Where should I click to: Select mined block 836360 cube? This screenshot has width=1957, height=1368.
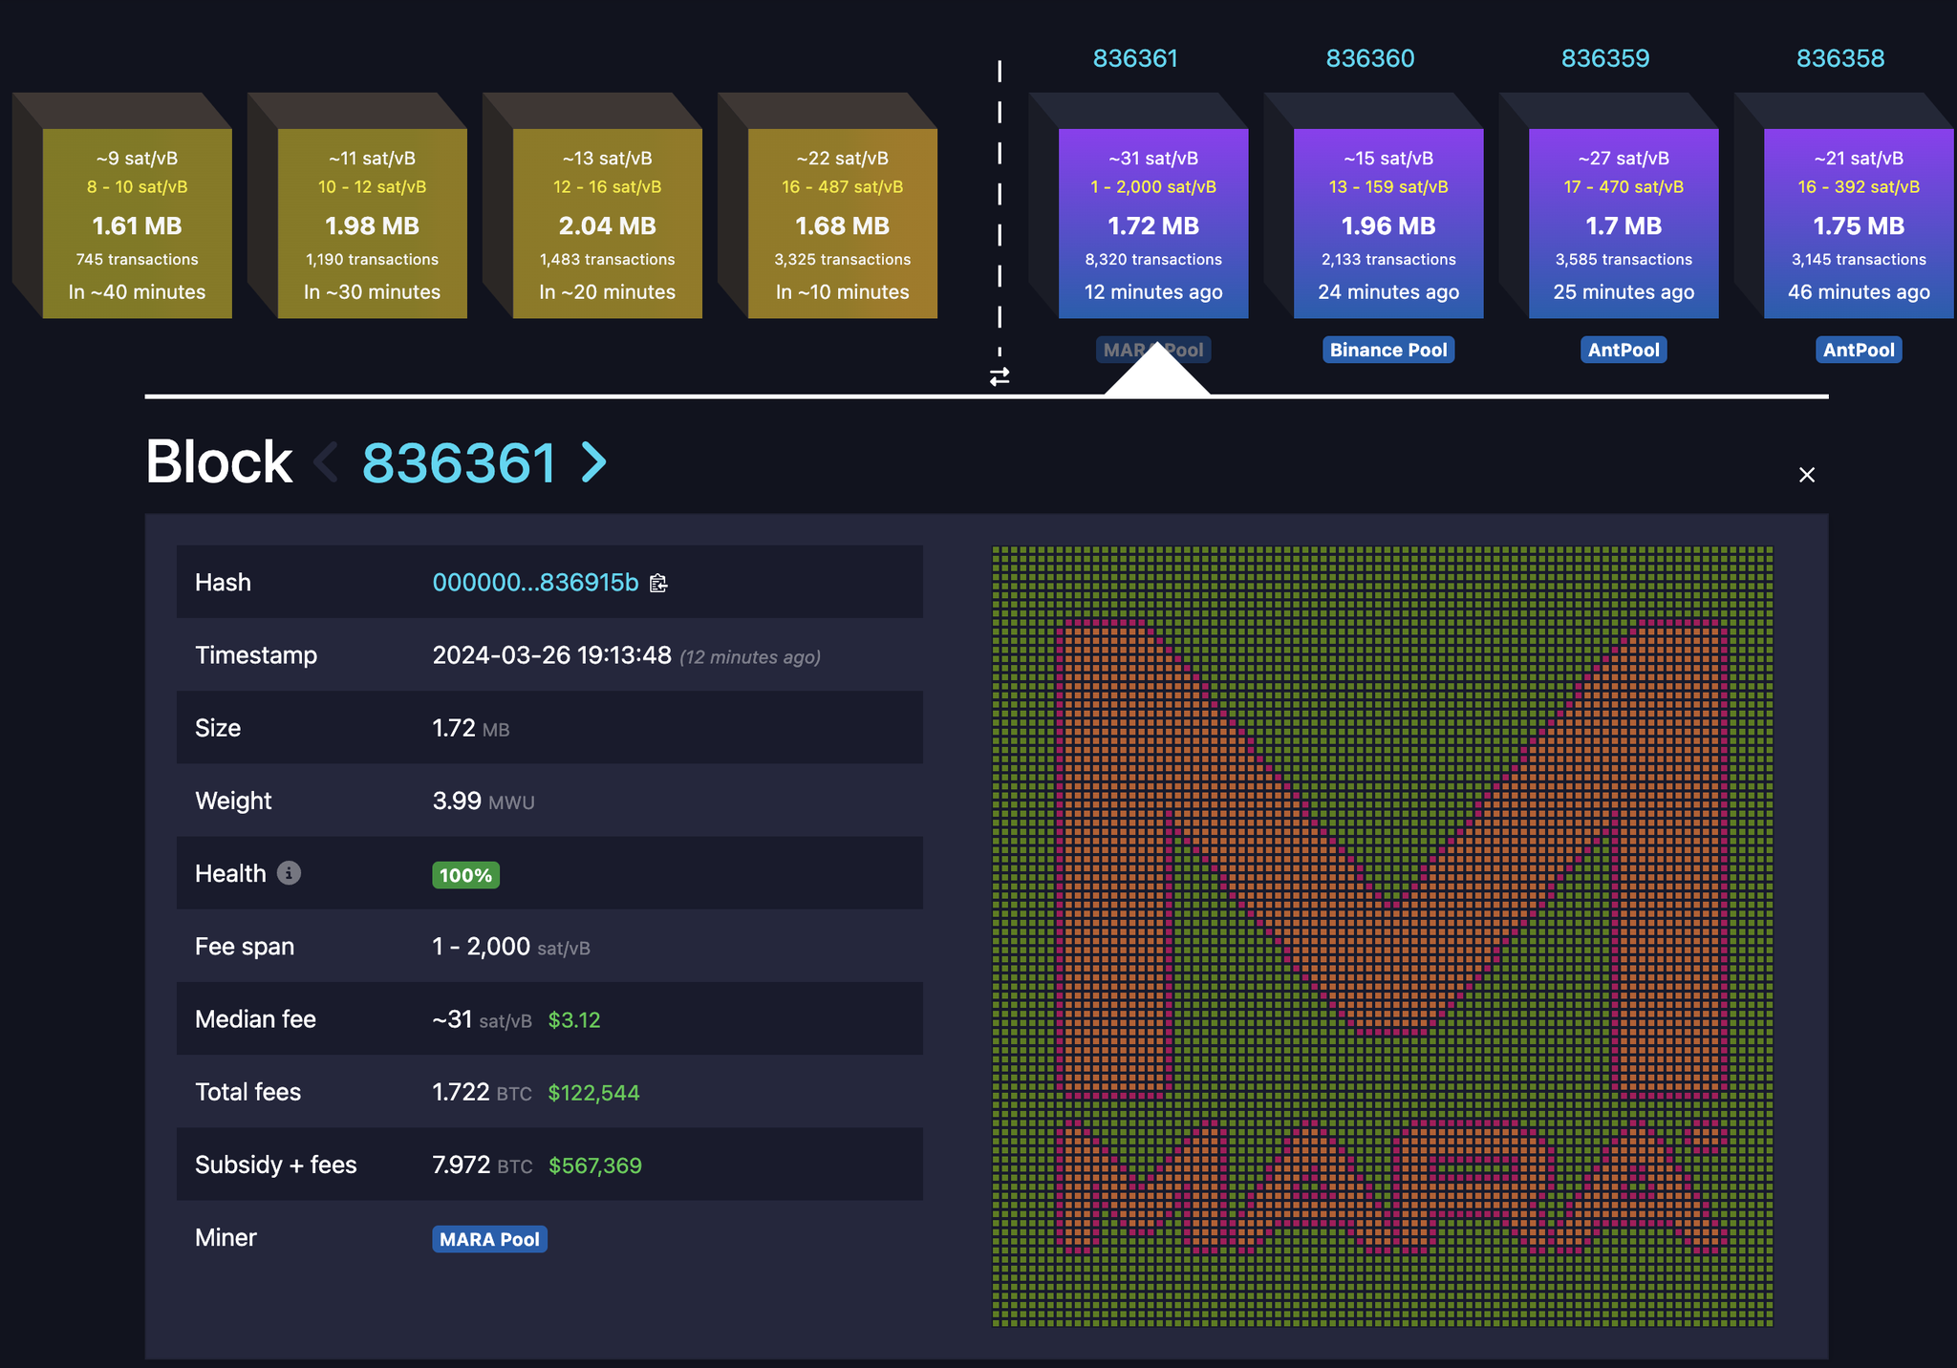click(1387, 224)
